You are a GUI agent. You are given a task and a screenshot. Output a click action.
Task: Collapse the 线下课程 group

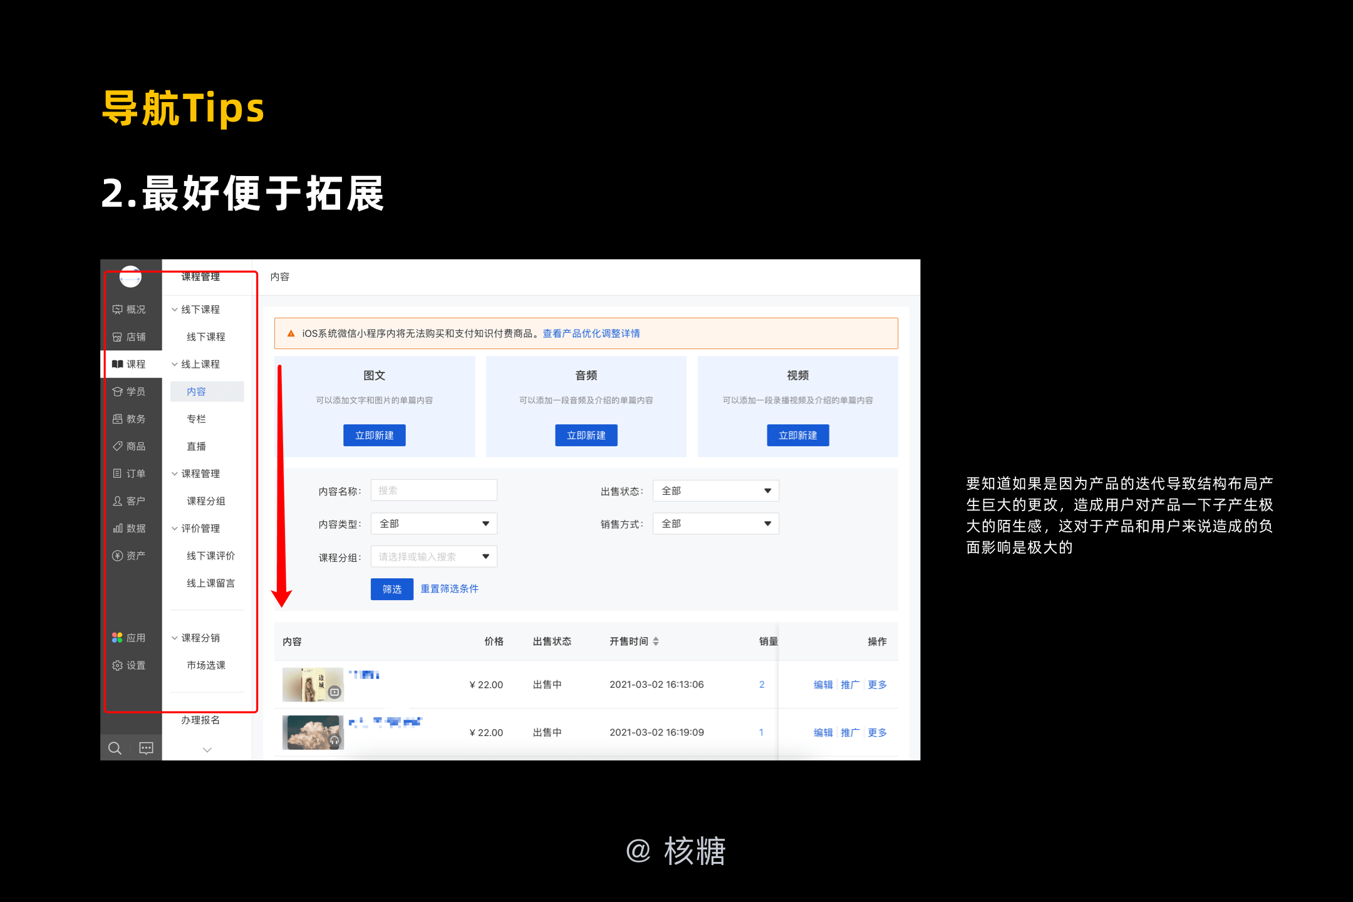point(175,309)
